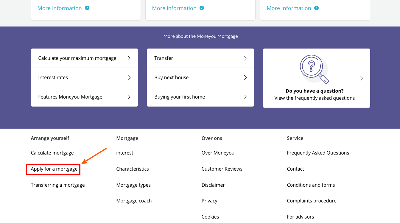Click the arrow icon beside rightmost More information
400x223 pixels.
pos(316,8)
